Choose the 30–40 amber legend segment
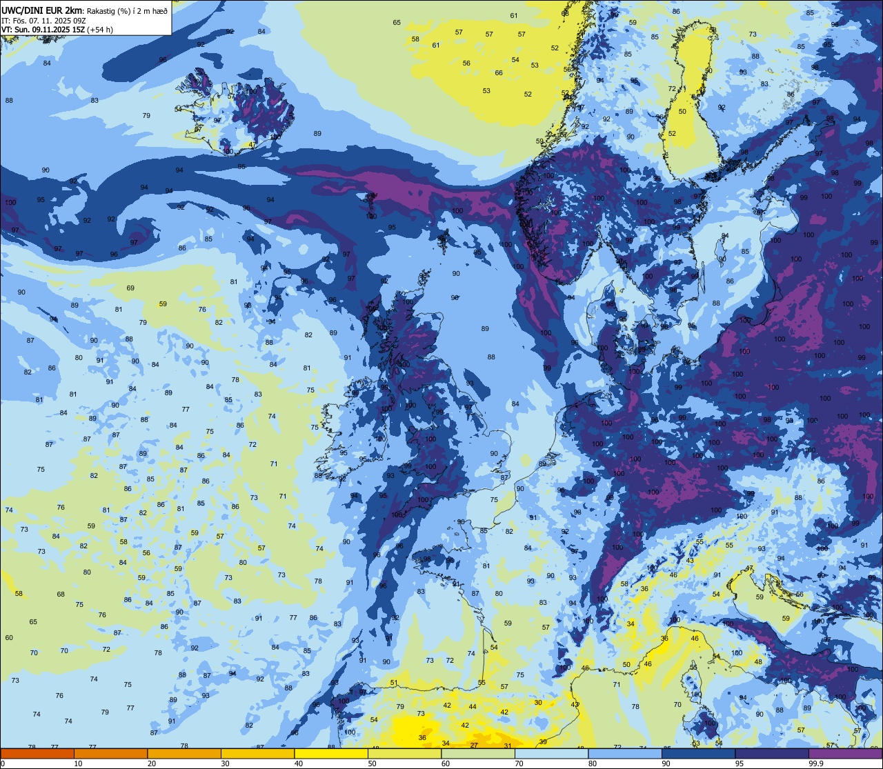Image resolution: width=883 pixels, height=769 pixels. 258,753
